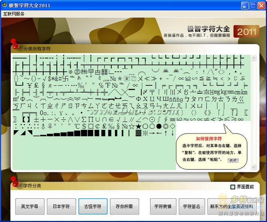Screen dimensions: 267x222
Task: Select the left arrow ← symbol
Action: tap(159, 133)
